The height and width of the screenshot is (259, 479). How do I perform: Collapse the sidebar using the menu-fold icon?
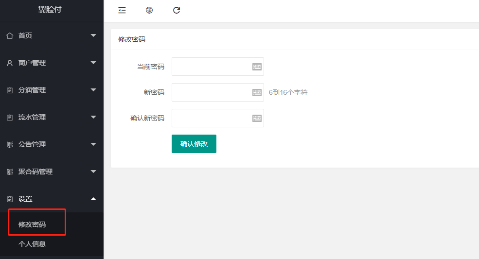[x=122, y=10]
